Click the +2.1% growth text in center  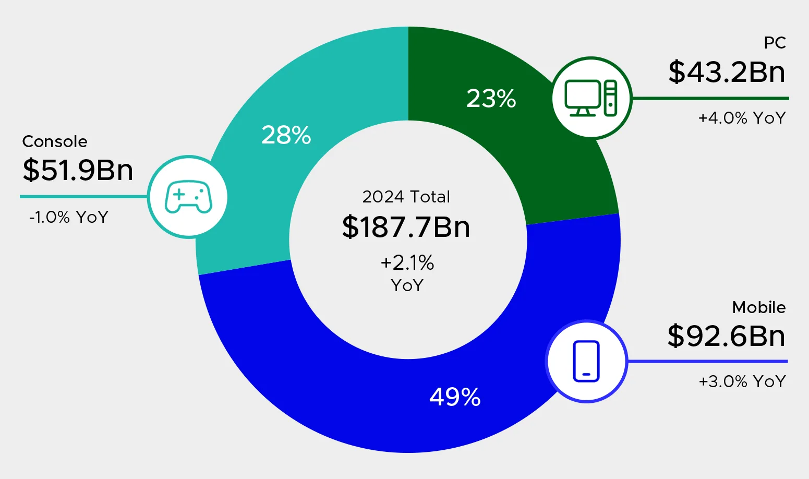tap(407, 263)
